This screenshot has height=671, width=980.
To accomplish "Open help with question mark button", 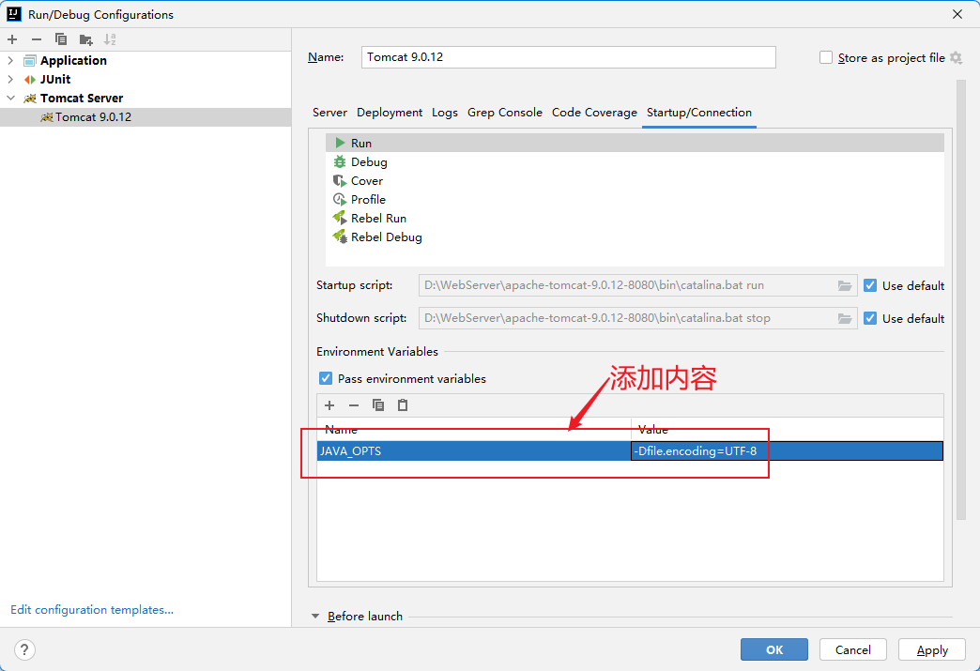I will pos(24,649).
